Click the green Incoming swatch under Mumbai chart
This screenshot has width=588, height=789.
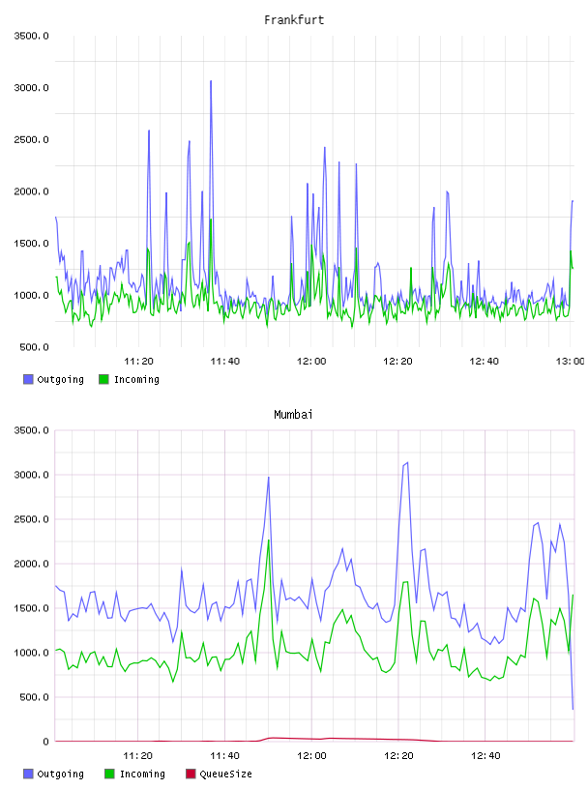pyautogui.click(x=109, y=774)
